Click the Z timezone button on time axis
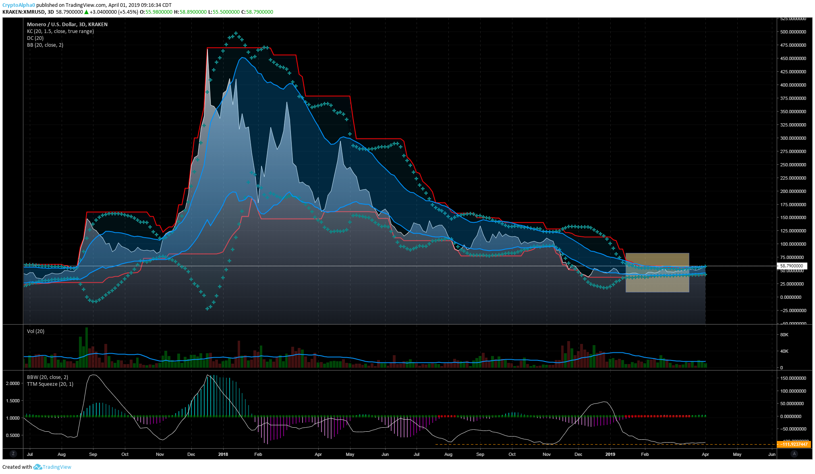 (13, 454)
